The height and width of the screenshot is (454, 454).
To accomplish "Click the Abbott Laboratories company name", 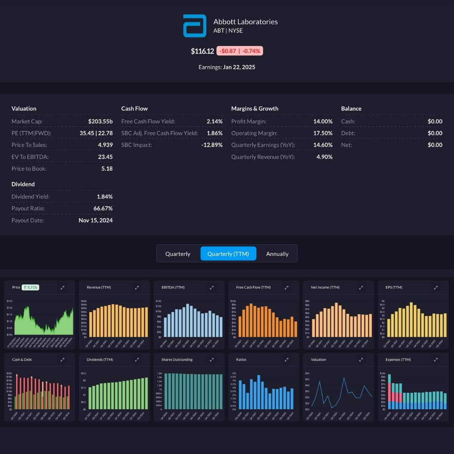I will (245, 22).
